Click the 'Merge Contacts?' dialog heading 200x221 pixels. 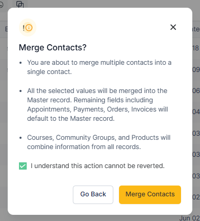(x=53, y=47)
